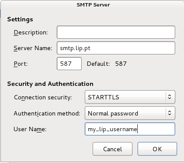The width and height of the screenshot is (184, 163).
Task: Click the Authentication method label
Action: 47,113
